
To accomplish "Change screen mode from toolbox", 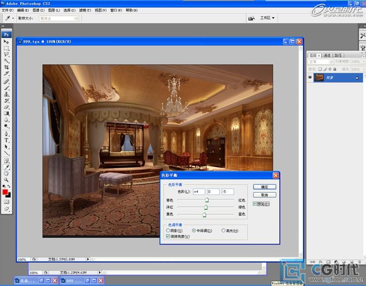I will [x=6, y=209].
